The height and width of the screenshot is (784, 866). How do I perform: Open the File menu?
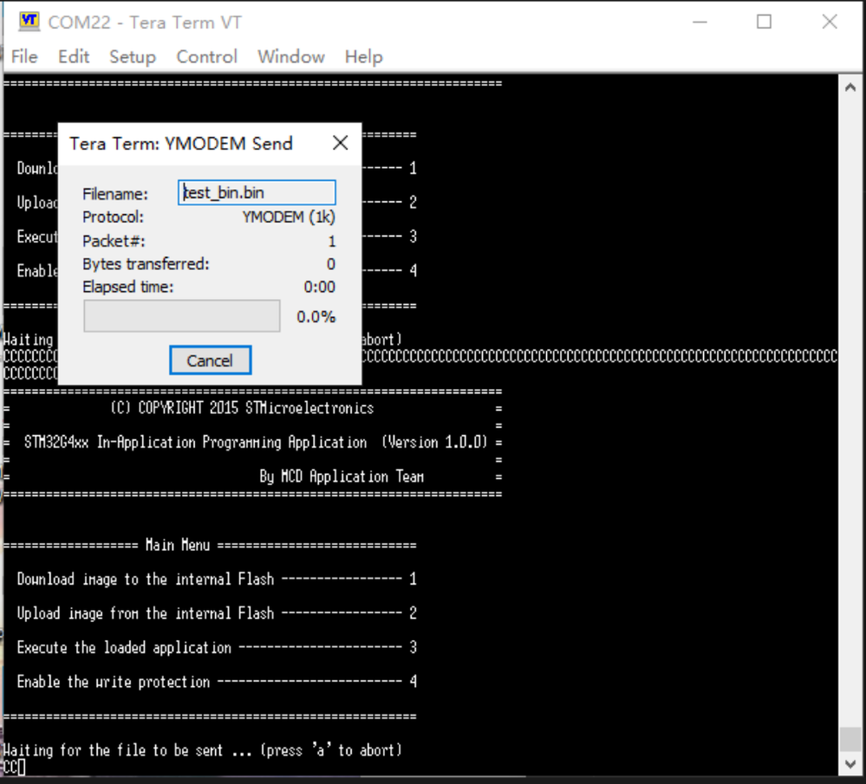tap(24, 57)
